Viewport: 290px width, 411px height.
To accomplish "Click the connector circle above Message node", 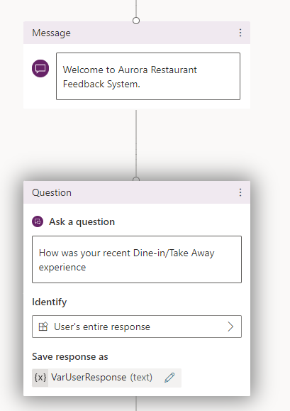I will 136,21.
